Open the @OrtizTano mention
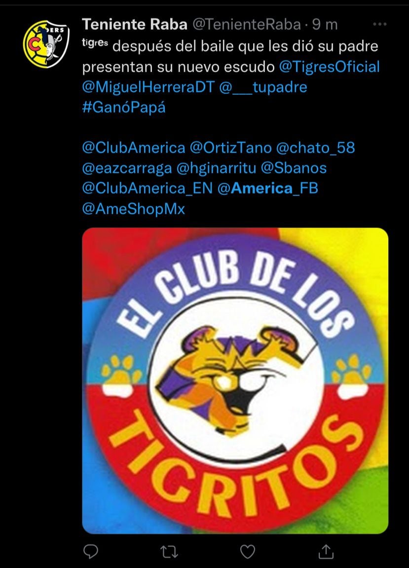 pyautogui.click(x=231, y=148)
